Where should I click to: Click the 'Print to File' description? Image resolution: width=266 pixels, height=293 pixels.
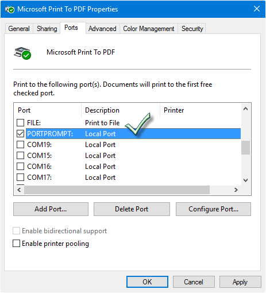(102, 123)
